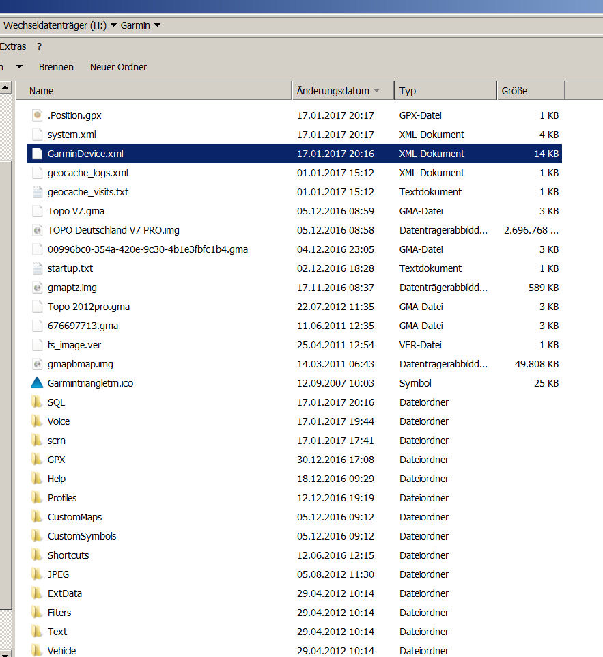Click the gmapbmap.img disk image icon
The width and height of the screenshot is (603, 657).
point(37,364)
